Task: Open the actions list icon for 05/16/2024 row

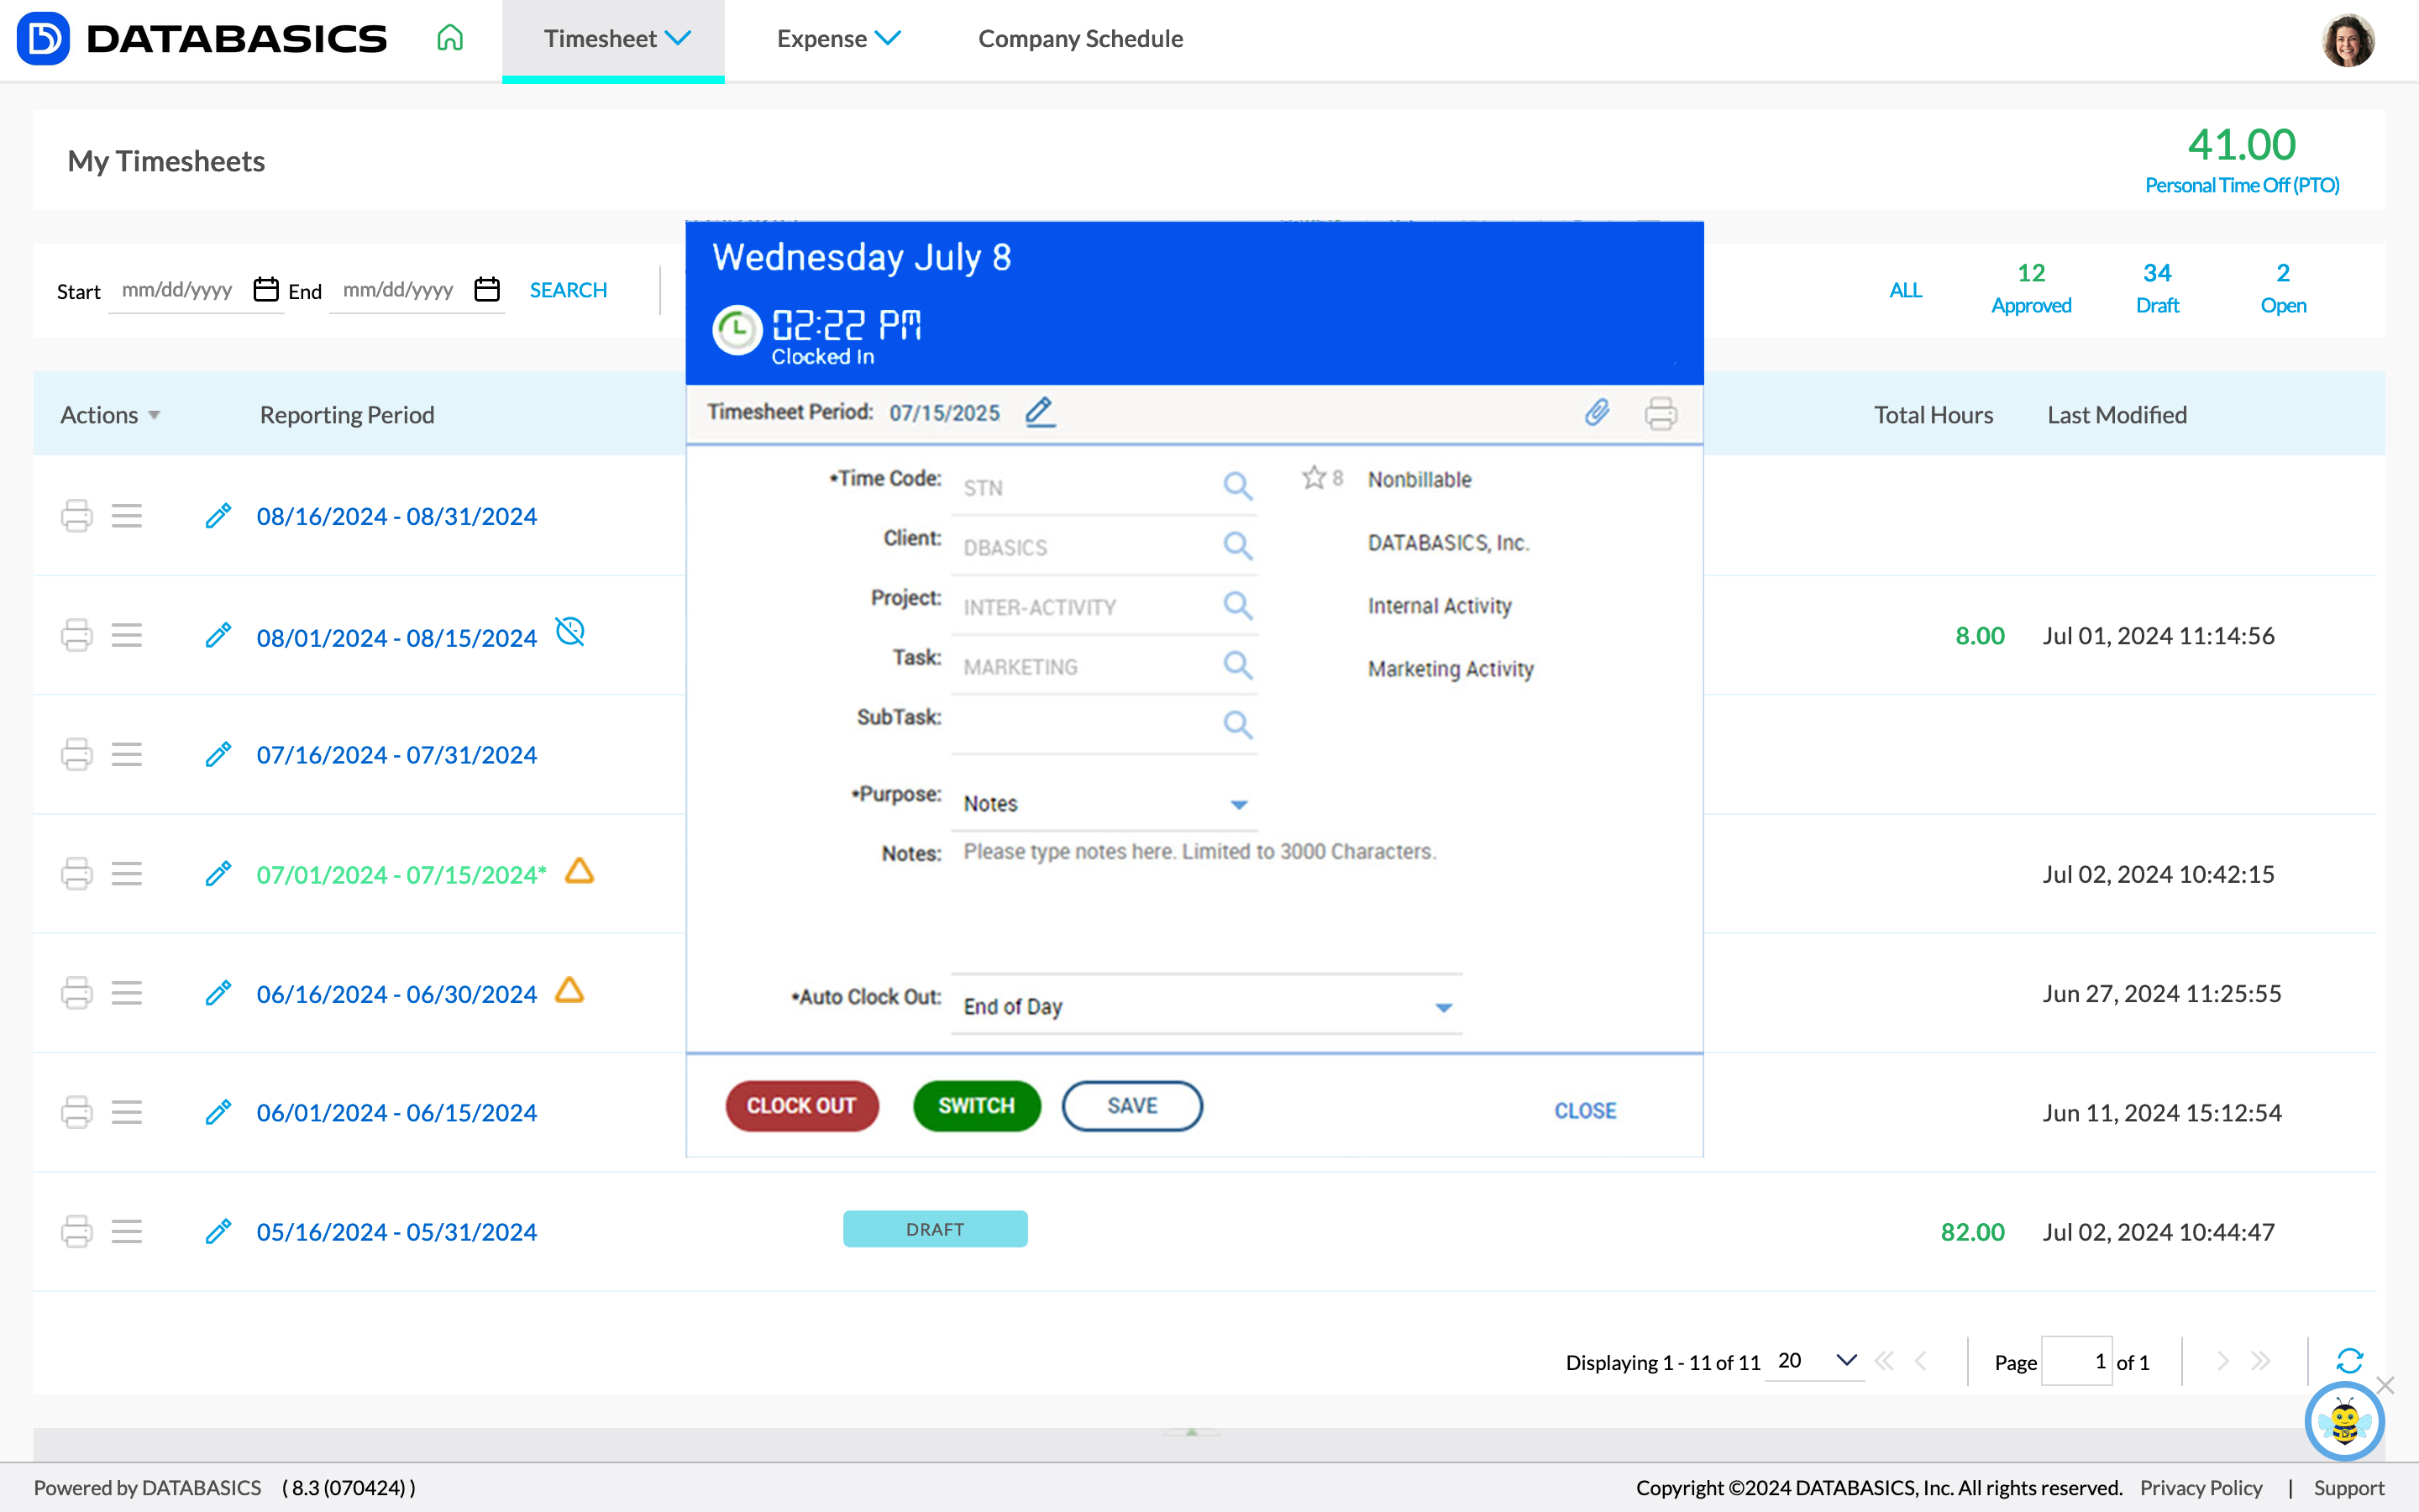Action: point(127,1231)
